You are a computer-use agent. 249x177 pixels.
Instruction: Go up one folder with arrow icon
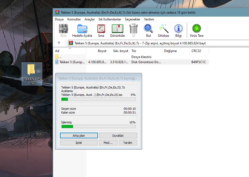coord(59,43)
